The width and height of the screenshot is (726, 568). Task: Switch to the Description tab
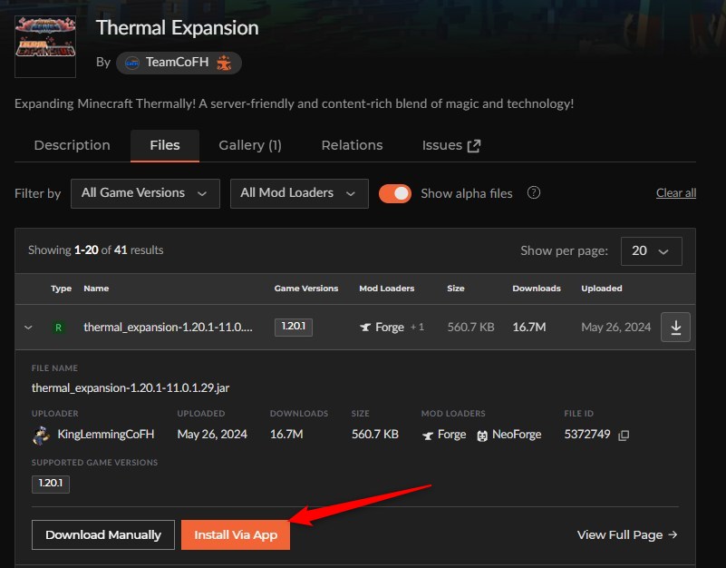coord(73,145)
